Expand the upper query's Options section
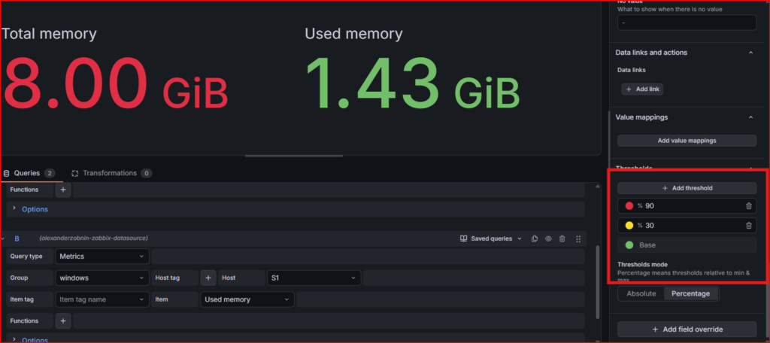 point(30,209)
